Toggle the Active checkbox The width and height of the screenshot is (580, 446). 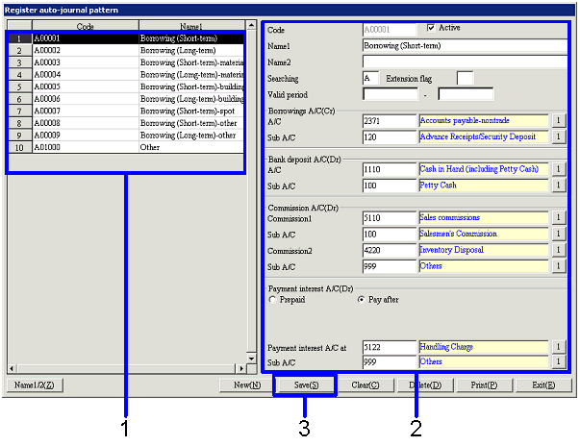(x=431, y=28)
